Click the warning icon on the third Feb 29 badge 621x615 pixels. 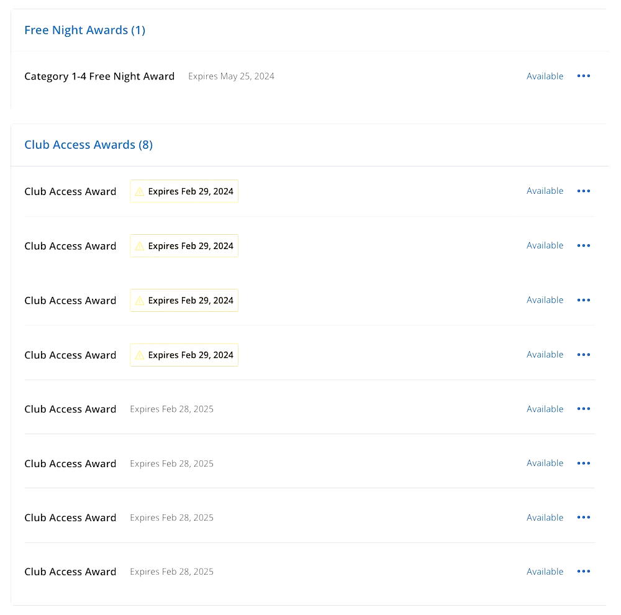140,300
